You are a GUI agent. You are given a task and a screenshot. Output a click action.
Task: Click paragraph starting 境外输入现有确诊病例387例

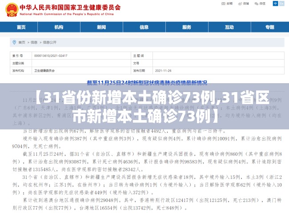tap(147, 142)
